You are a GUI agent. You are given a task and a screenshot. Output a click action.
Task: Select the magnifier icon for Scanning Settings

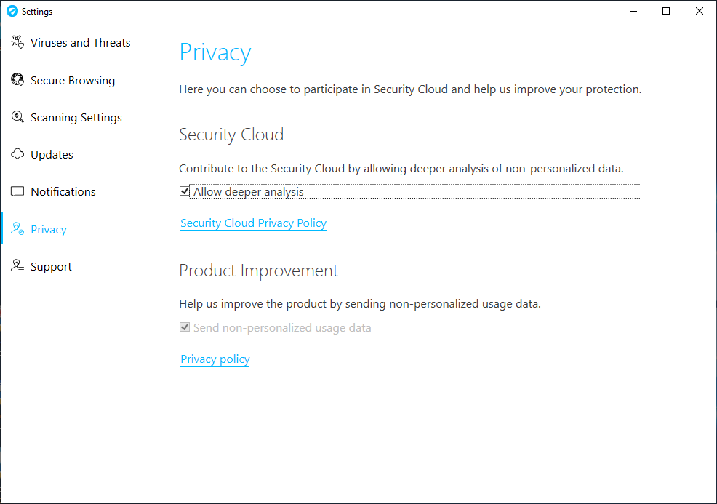pyautogui.click(x=17, y=117)
